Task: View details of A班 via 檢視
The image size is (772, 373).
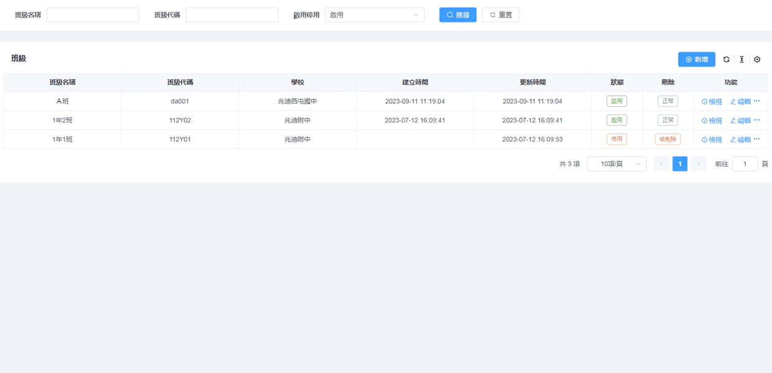Action: click(x=712, y=102)
